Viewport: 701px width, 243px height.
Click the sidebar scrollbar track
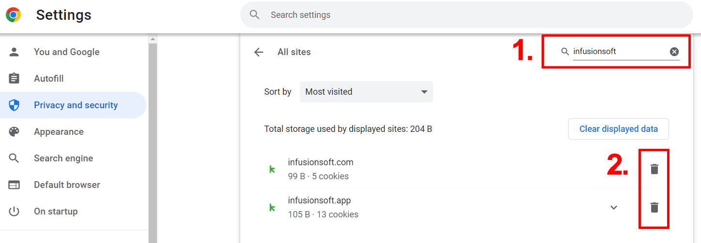[153, 143]
